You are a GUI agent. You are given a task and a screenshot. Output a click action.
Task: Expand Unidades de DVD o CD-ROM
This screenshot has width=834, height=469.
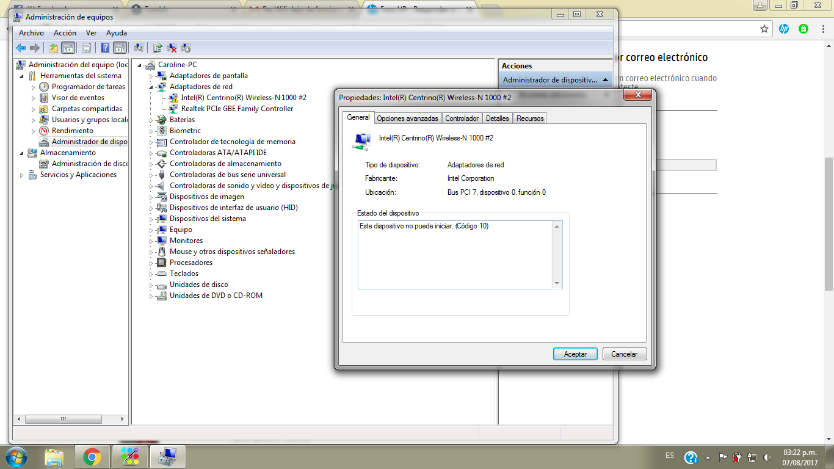(x=151, y=296)
